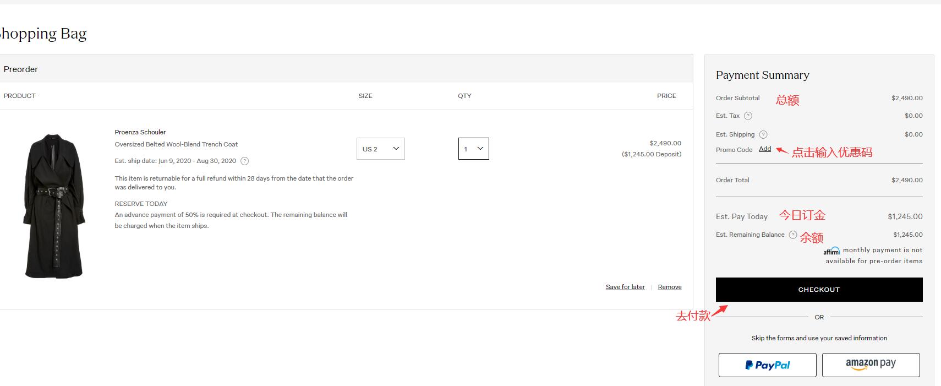Click the $1,245.00 Deposit text
Image resolution: width=941 pixels, height=386 pixels.
tap(652, 154)
